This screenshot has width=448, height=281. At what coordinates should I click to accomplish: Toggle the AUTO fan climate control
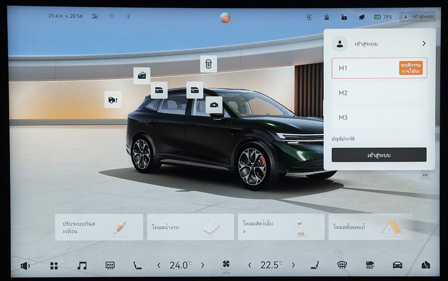(x=226, y=265)
